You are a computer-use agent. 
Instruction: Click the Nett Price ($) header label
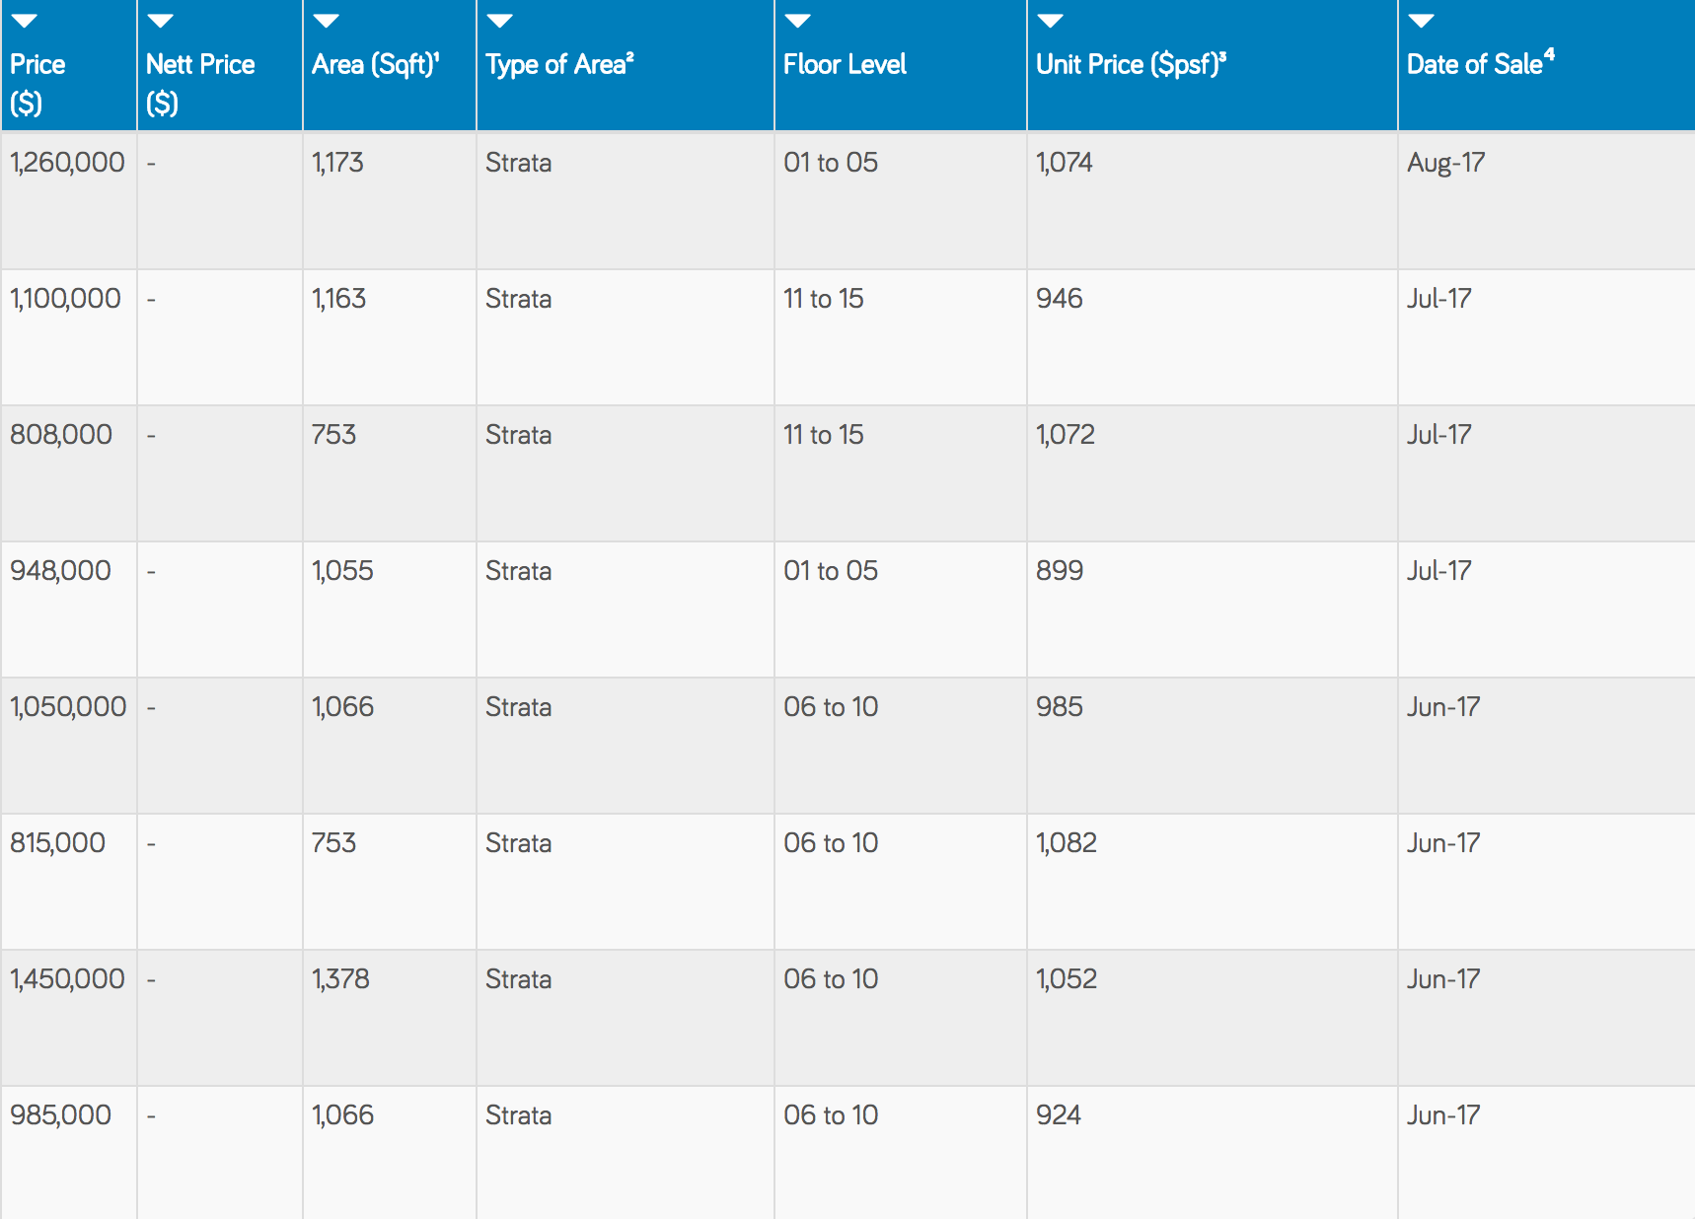click(200, 84)
